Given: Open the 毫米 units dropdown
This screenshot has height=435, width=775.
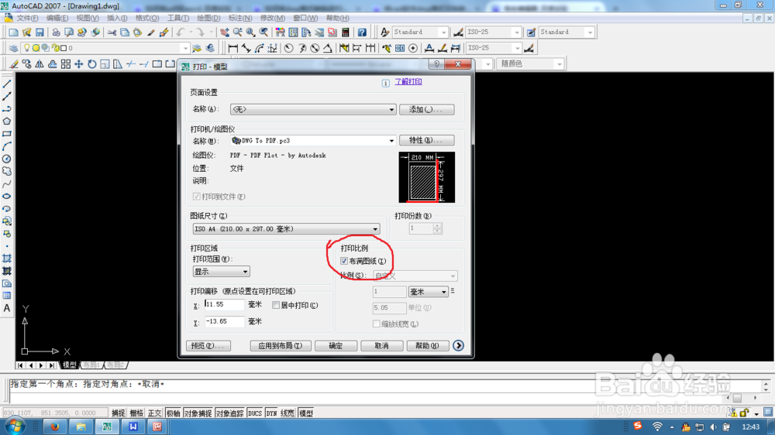Looking at the screenshot, I should point(428,292).
